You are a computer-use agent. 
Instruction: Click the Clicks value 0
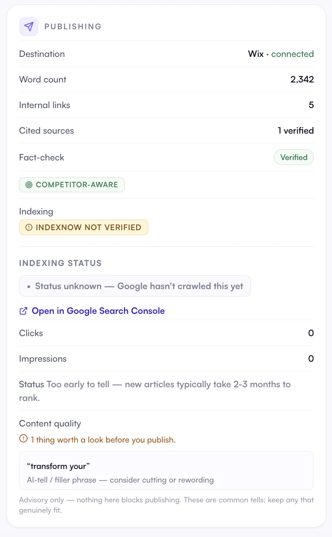(x=311, y=333)
